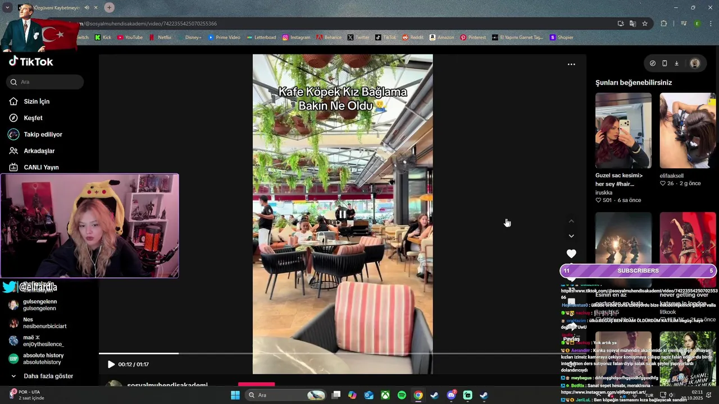Open iruskka profile link
This screenshot has height=404, width=719.
(604, 192)
